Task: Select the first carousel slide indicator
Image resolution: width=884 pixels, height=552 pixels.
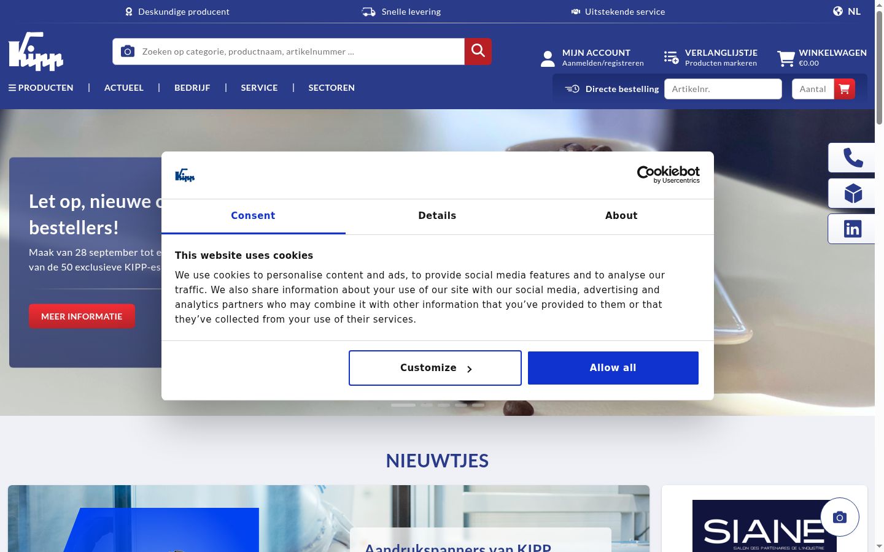Action: [403, 405]
